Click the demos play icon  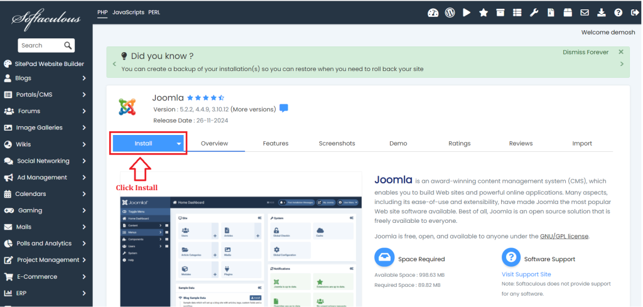click(x=467, y=13)
